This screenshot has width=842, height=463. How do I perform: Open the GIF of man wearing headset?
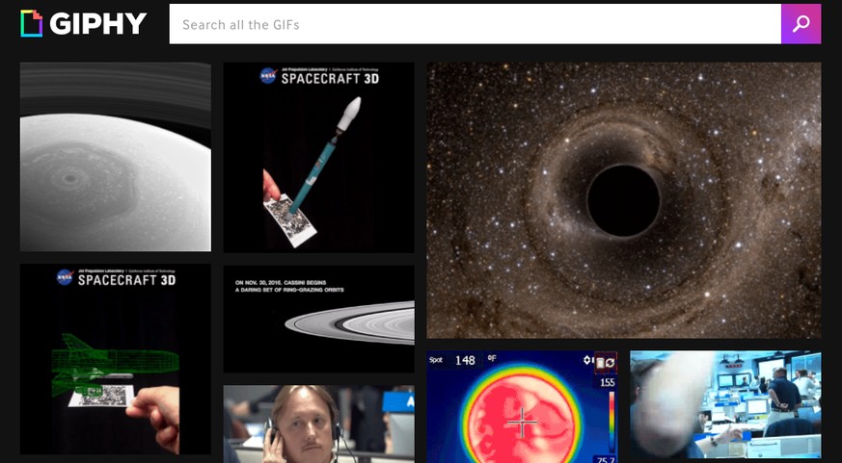[x=318, y=424]
